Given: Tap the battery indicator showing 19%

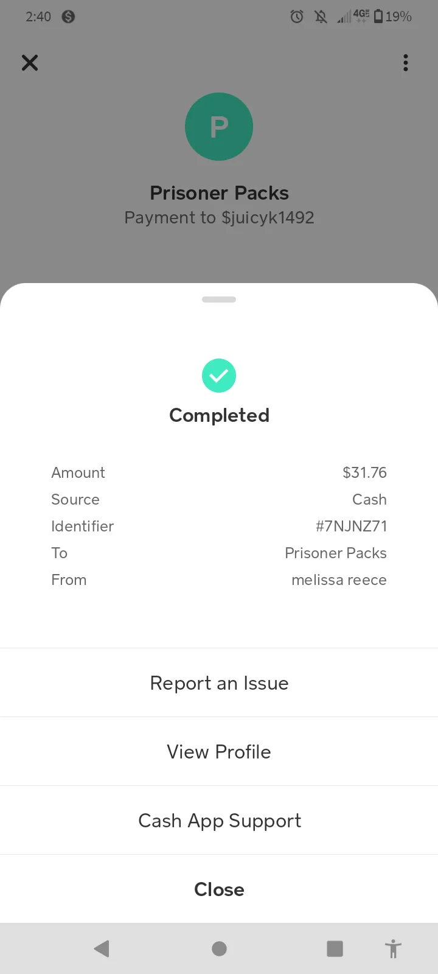Looking at the screenshot, I should [x=392, y=16].
